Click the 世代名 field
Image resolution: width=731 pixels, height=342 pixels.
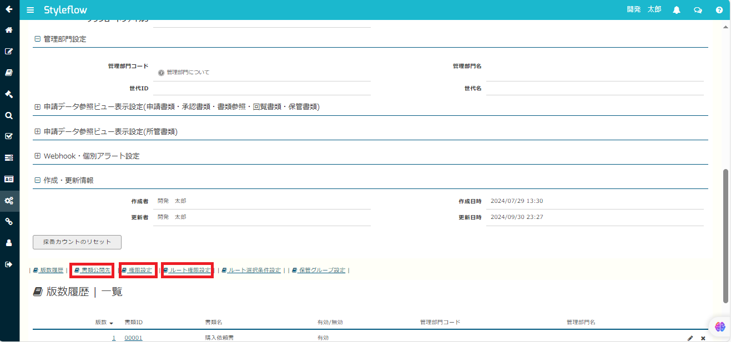[595, 89]
